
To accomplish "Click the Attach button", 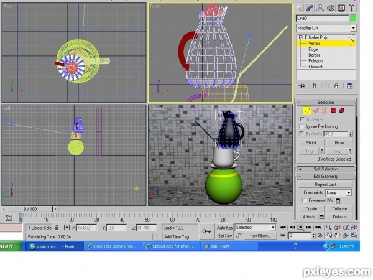I will (308, 217).
